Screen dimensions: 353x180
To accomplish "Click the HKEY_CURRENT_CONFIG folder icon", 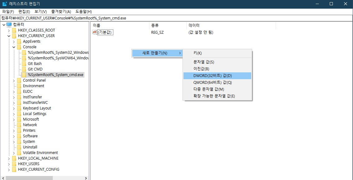I will click(14, 169).
